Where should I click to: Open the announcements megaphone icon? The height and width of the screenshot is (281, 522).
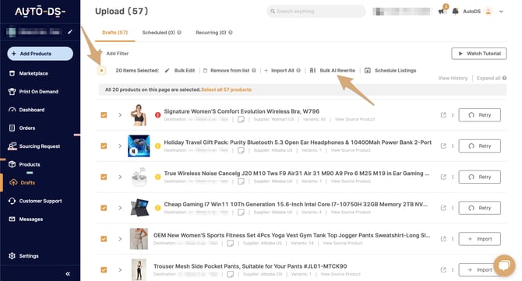click(x=442, y=12)
